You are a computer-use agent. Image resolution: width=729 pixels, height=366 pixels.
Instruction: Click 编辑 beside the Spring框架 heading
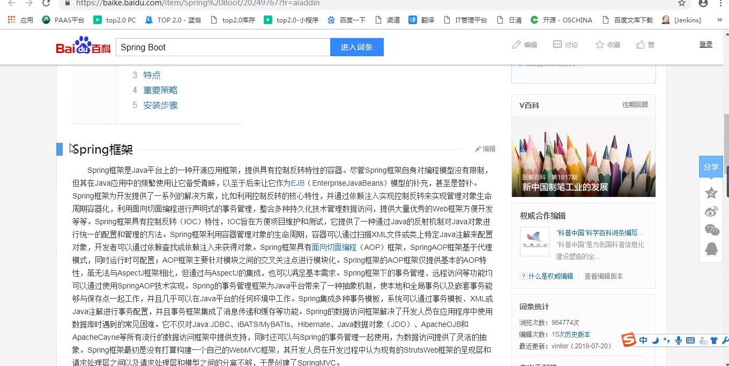pos(485,149)
